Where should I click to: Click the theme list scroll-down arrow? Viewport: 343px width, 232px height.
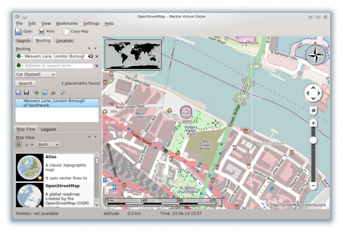click(x=97, y=205)
